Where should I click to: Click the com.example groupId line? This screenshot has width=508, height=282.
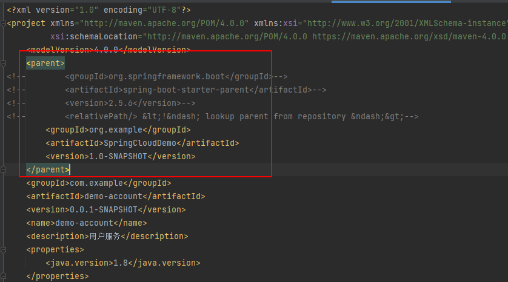click(x=98, y=183)
